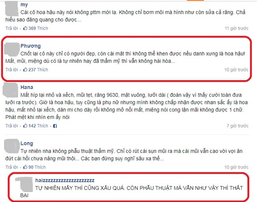Reply to Hana's comment
The height and width of the screenshot is (202, 257).
pos(11,126)
